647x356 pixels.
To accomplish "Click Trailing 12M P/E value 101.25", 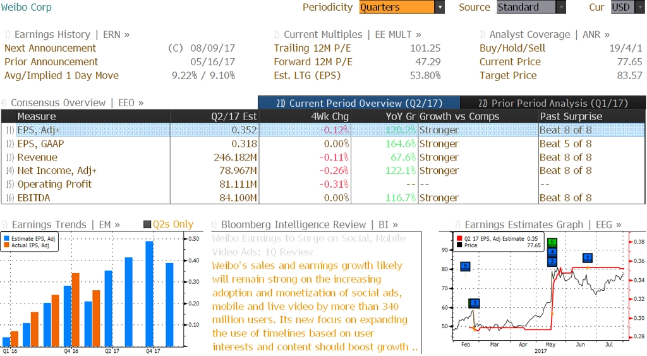I will pyautogui.click(x=425, y=48).
